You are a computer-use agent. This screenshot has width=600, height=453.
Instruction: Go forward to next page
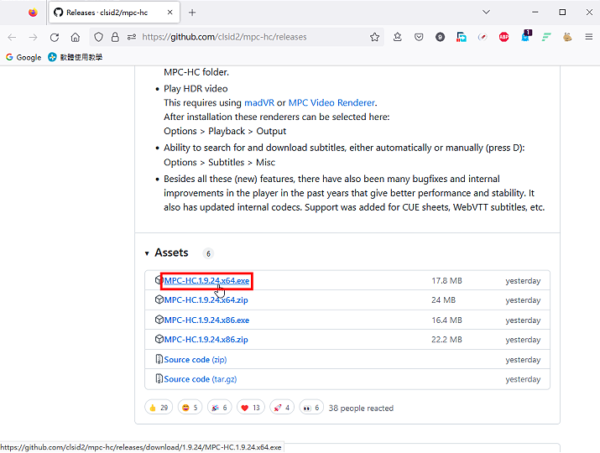click(x=34, y=37)
